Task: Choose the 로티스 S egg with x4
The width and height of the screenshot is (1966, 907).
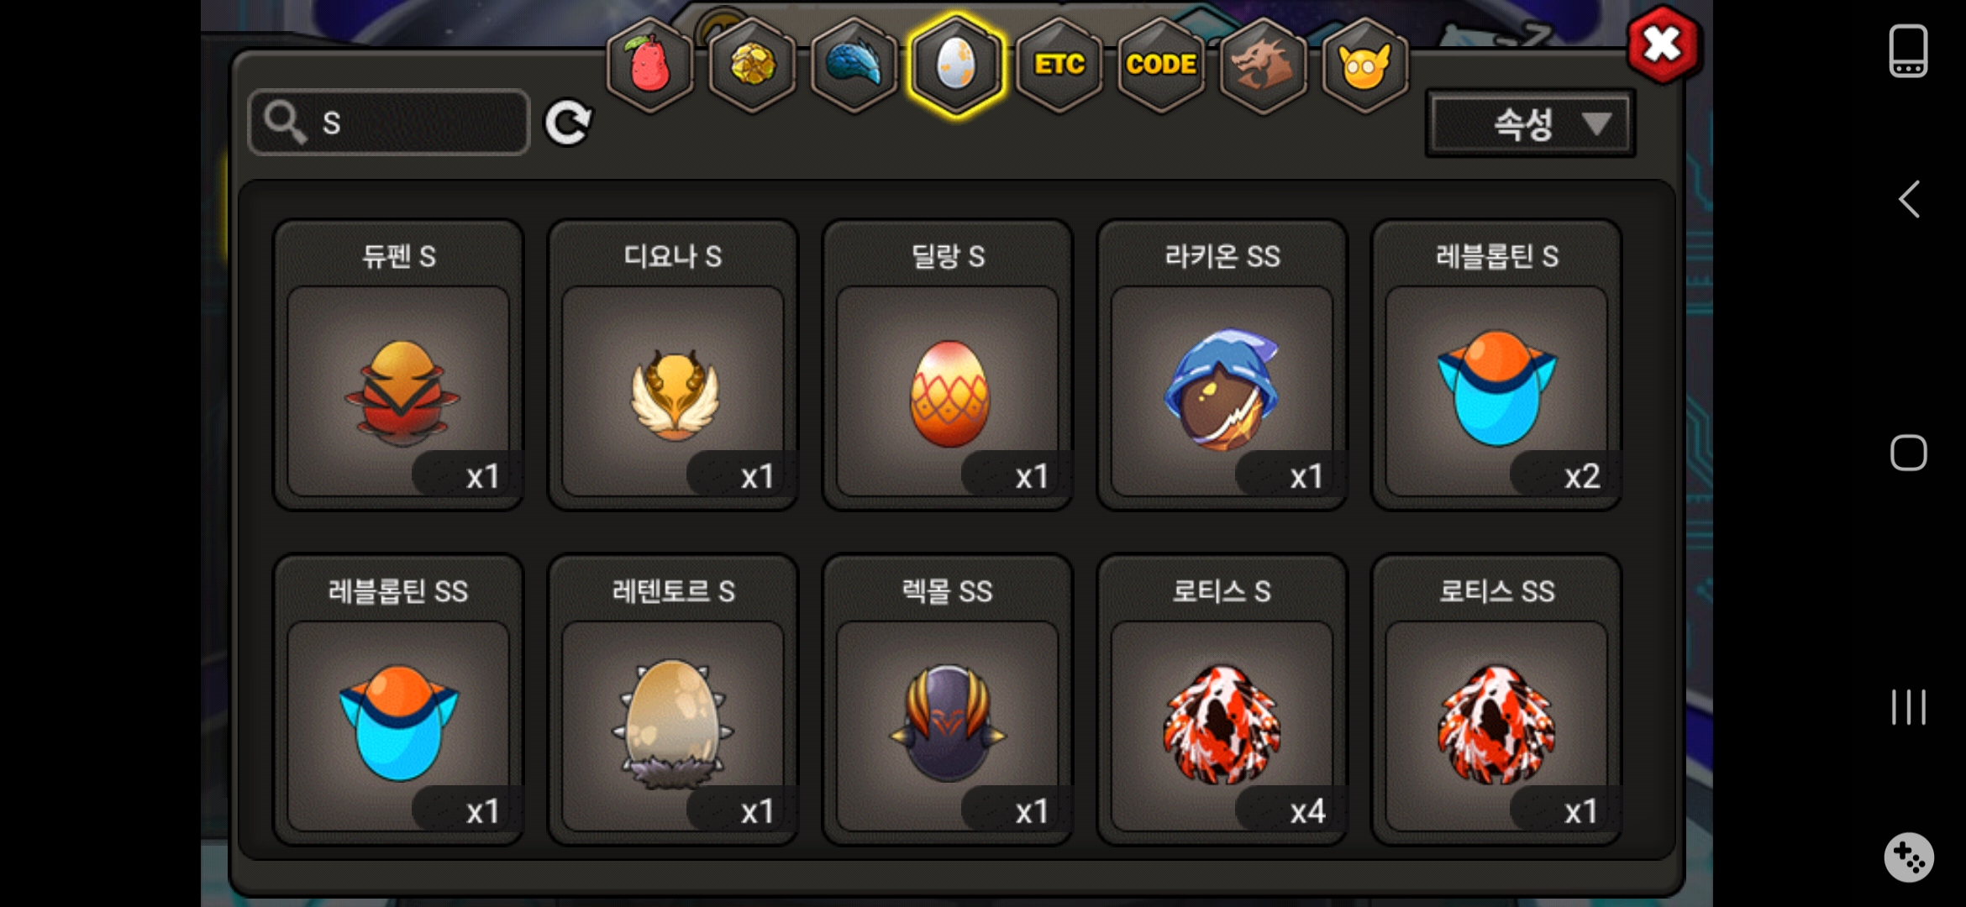Action: tap(1222, 700)
